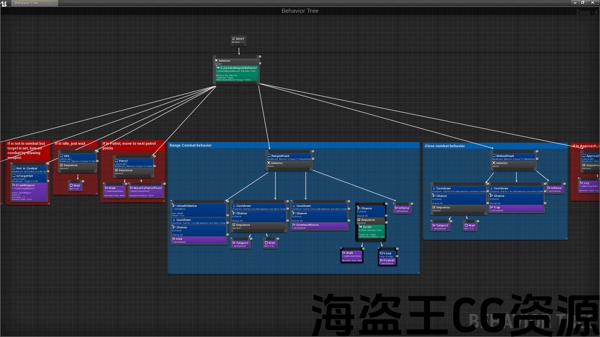
Task: Click the ROOT node icon
Action: click(x=233, y=39)
